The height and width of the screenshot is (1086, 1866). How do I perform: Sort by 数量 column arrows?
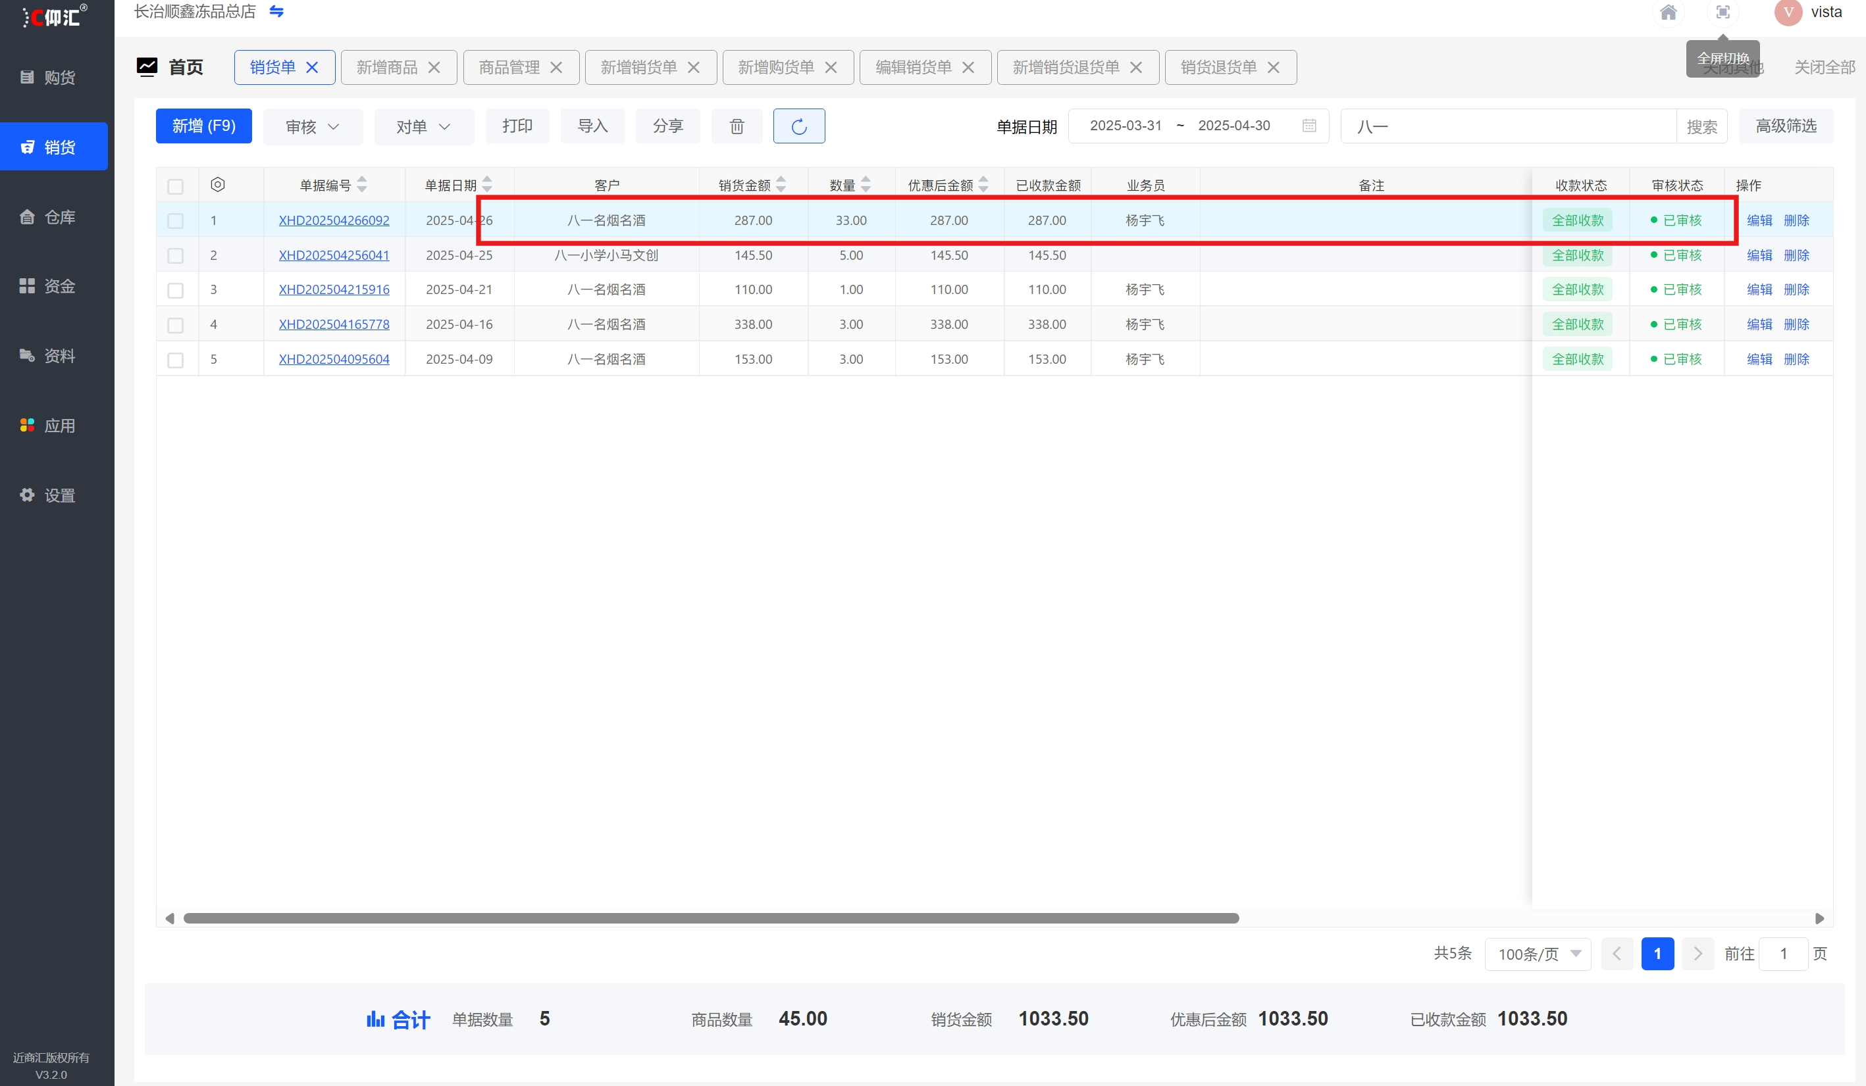[866, 184]
